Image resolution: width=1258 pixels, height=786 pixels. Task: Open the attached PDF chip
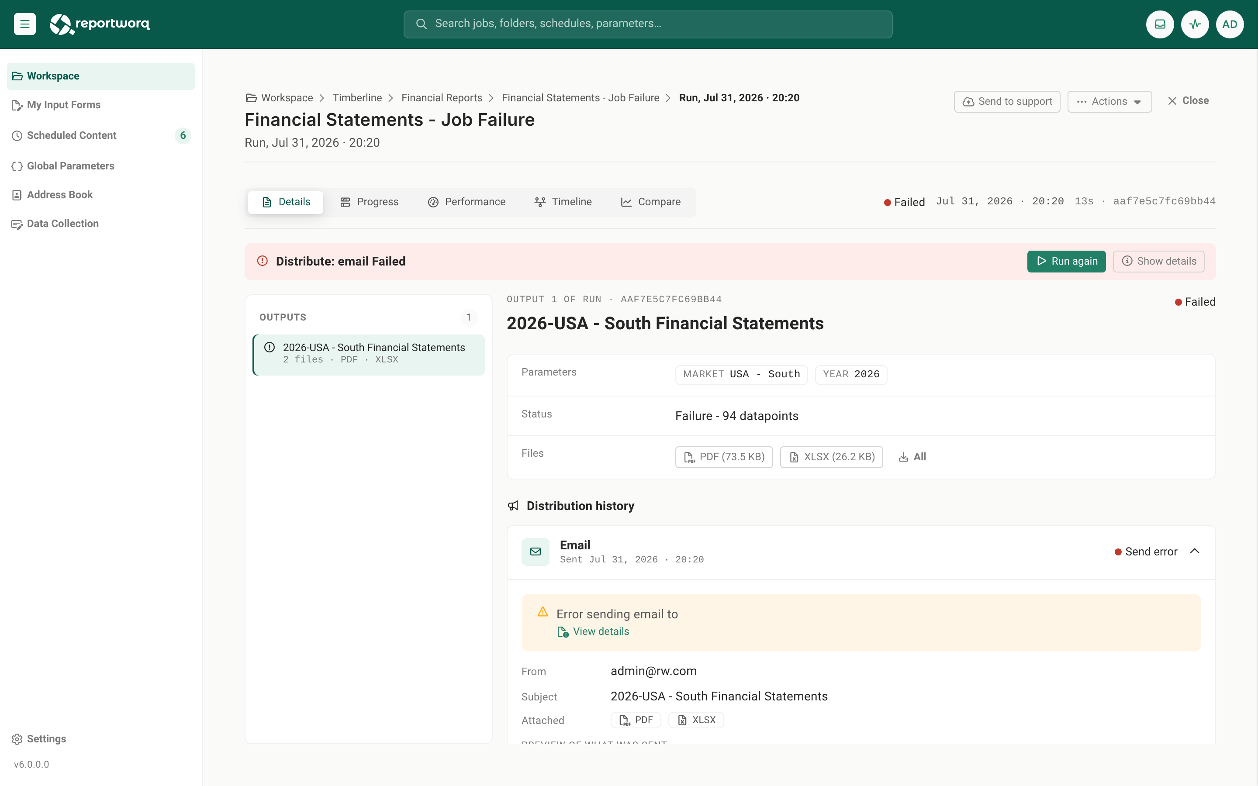click(x=636, y=720)
